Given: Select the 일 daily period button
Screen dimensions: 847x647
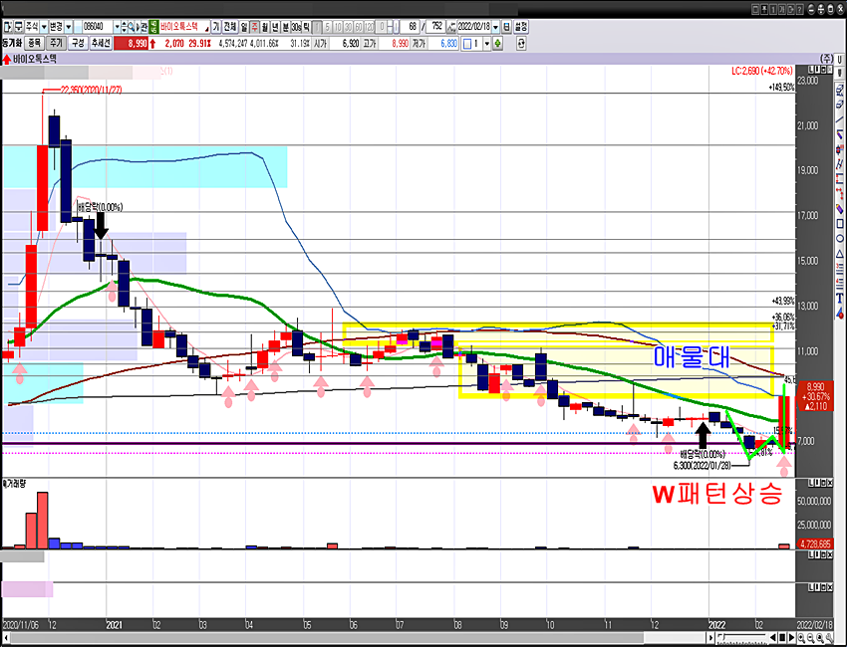Looking at the screenshot, I should click(x=244, y=27).
